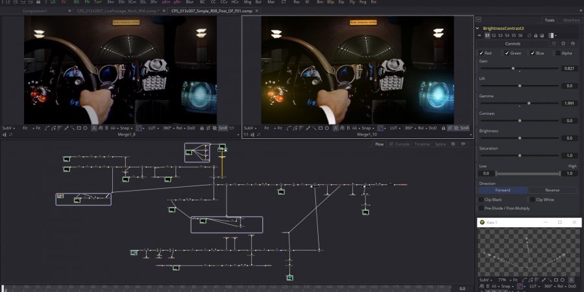Open the SubV dropdown in the left viewer

(8, 128)
